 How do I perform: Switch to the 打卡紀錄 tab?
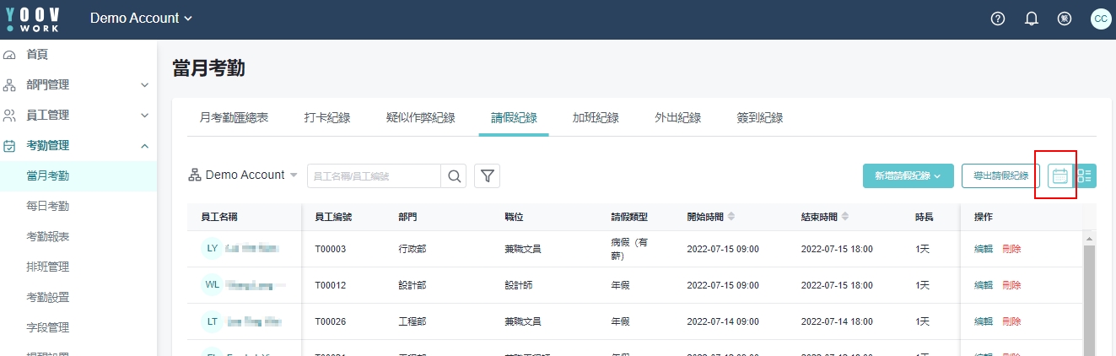[x=327, y=117]
